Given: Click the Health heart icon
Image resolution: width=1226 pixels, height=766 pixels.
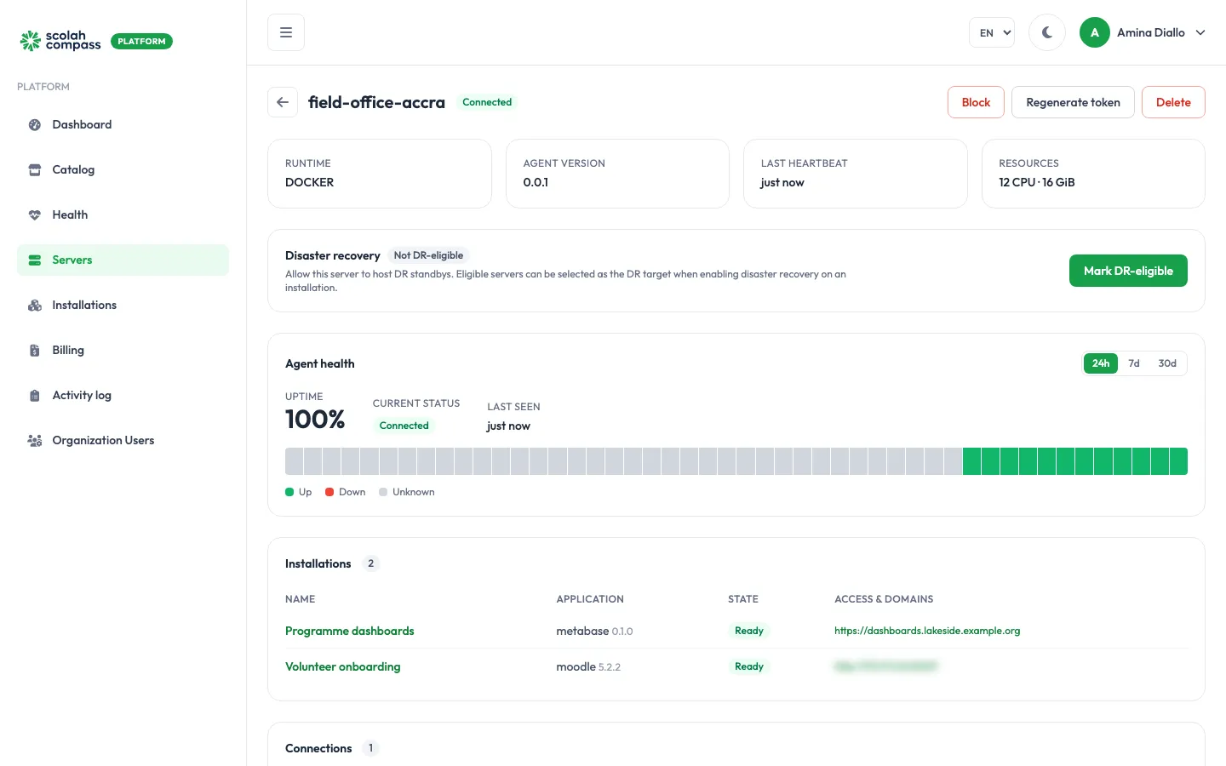Looking at the screenshot, I should coord(35,214).
